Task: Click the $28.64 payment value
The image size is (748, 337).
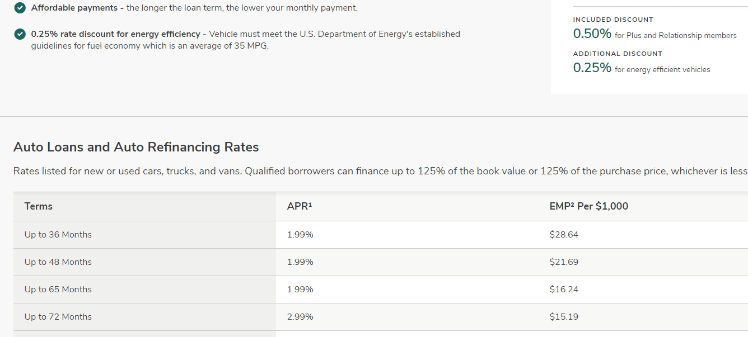Action: [564, 235]
